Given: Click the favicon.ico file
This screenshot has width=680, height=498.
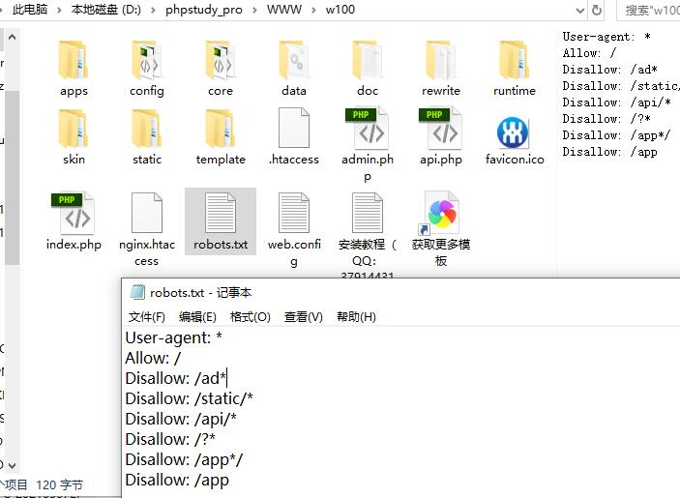Looking at the screenshot, I should [515, 135].
